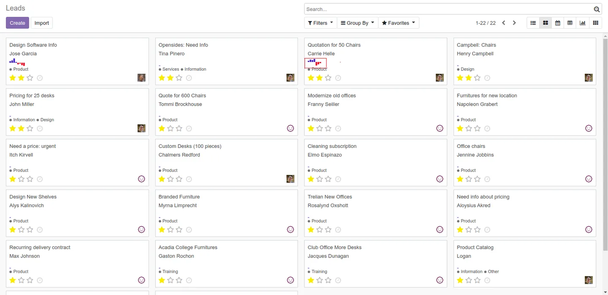Click smiley icon on Need a price: urgent
Image resolution: width=608 pixels, height=295 pixels.
coord(141,179)
